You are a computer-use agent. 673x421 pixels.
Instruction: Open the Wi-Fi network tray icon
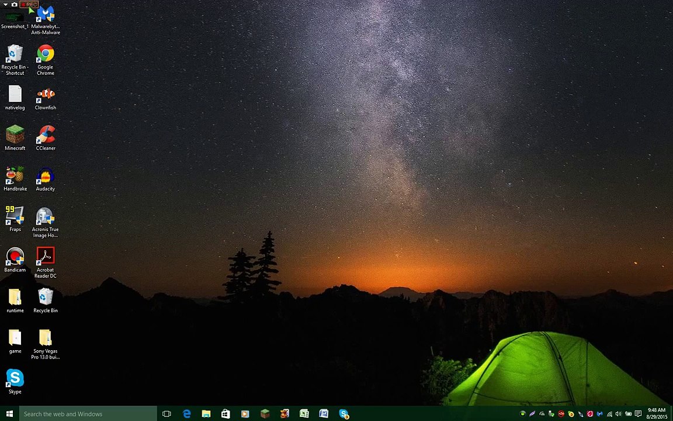tap(609, 414)
